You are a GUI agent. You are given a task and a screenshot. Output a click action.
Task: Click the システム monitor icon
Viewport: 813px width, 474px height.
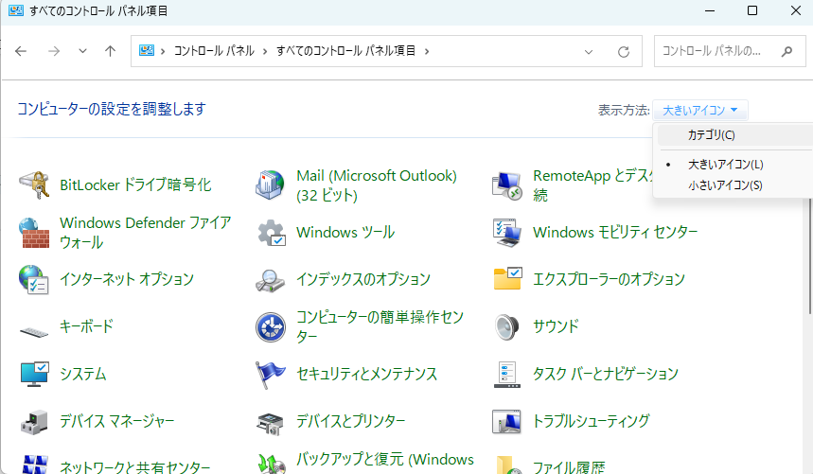pos(34,374)
